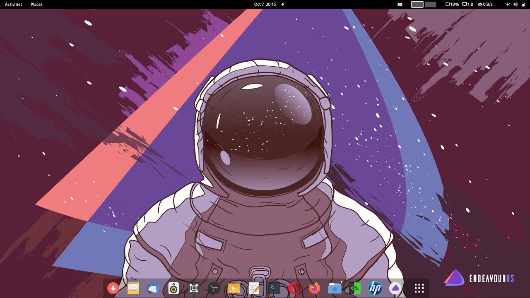Image resolution: width=530 pixels, height=298 pixels.
Task: Launch the EndeavourOS welcome app in dock
Action: 395,288
